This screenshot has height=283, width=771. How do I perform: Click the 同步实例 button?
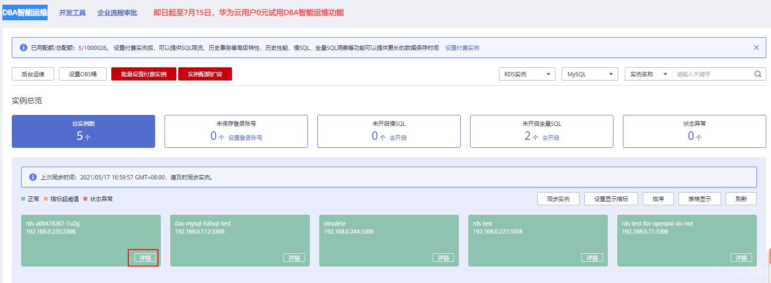point(558,199)
